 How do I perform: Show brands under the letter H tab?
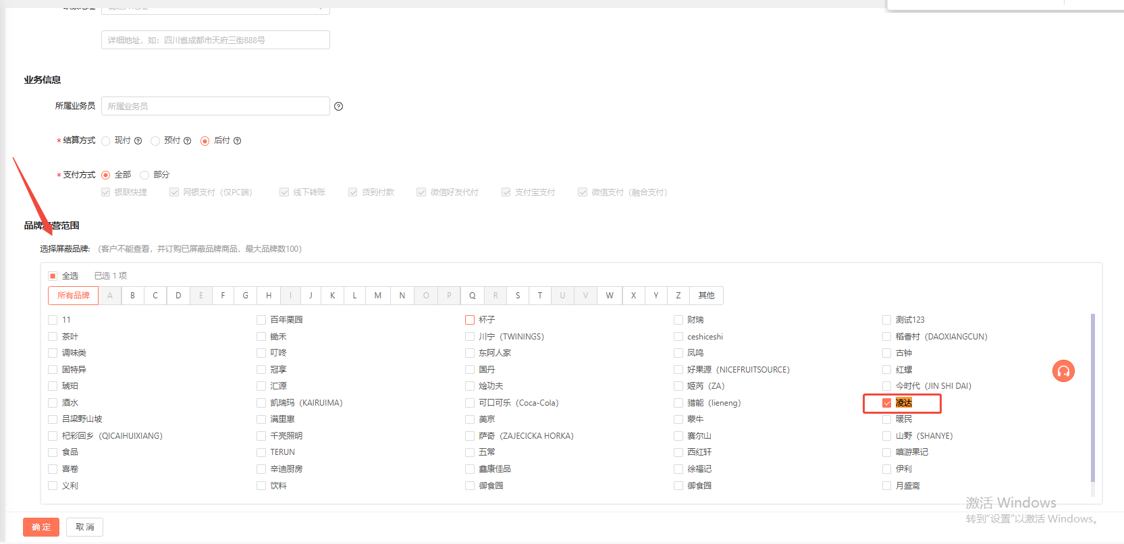pos(269,296)
